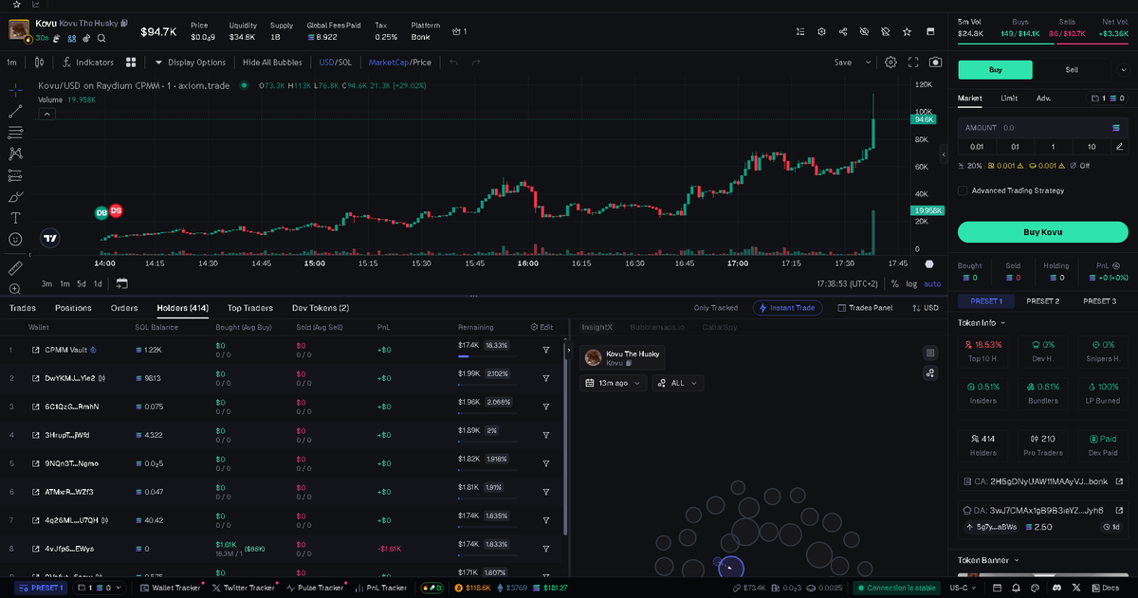Enter fullscreen chart mode
Image resolution: width=1138 pixels, height=598 pixels.
click(x=913, y=63)
